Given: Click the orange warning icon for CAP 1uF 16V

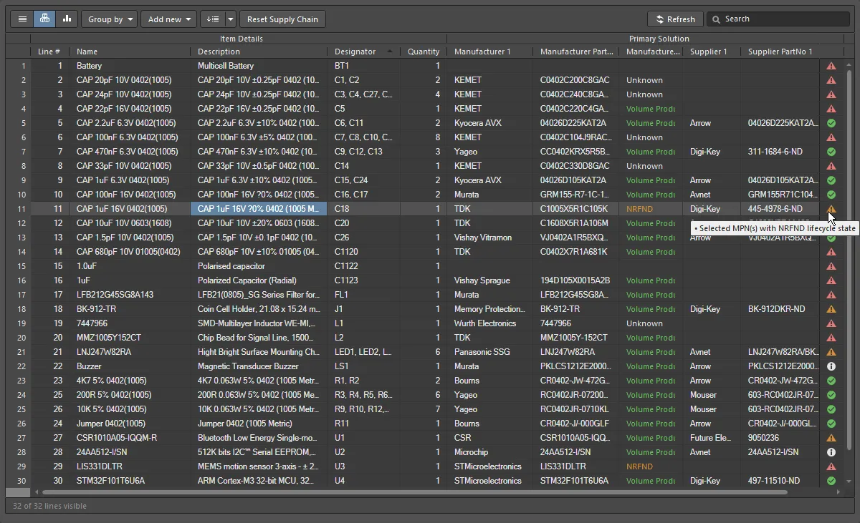Looking at the screenshot, I should 831,209.
